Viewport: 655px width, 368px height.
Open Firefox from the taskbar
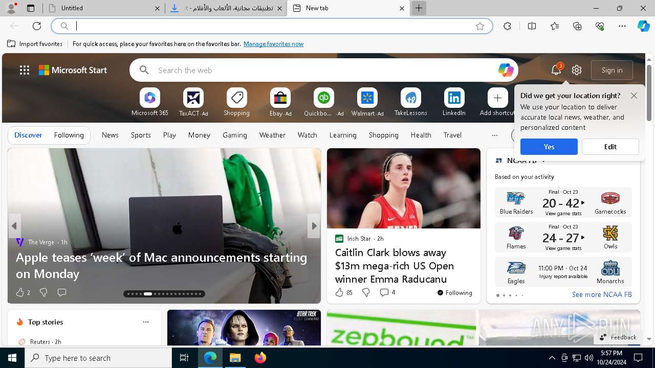click(260, 358)
